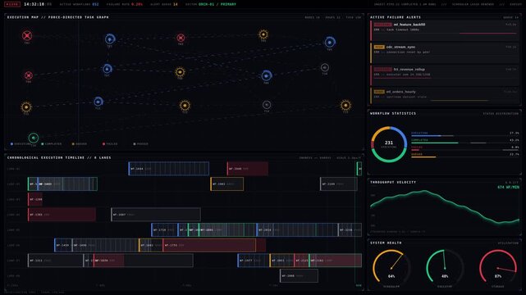The width and height of the screenshot is (526, 295).
Task: Toggle the PAUSED legend filter
Action: 141,144
